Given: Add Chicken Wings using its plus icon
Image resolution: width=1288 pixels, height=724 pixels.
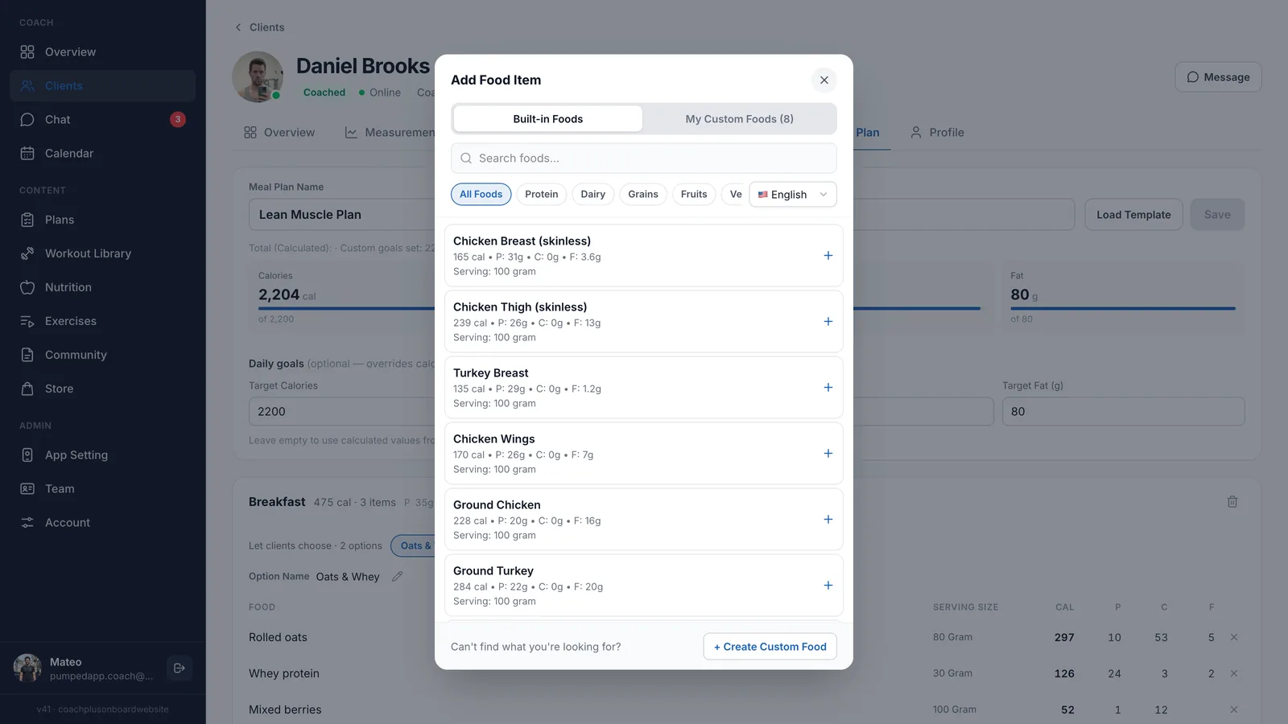Looking at the screenshot, I should pos(828,454).
